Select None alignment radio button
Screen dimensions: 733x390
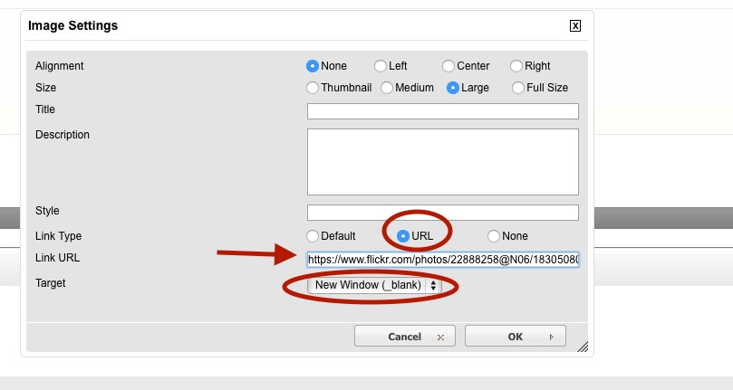[x=313, y=66]
